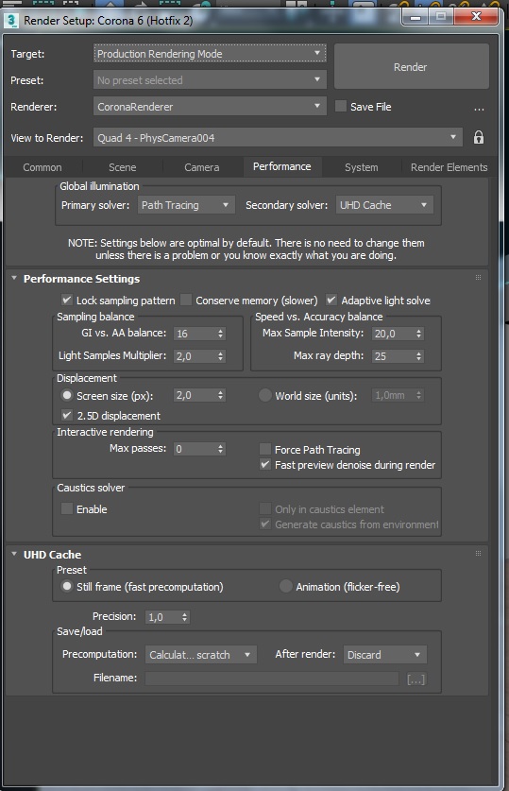The width and height of the screenshot is (509, 791).
Task: Toggle Fast preview denoise during render
Action: click(x=265, y=465)
